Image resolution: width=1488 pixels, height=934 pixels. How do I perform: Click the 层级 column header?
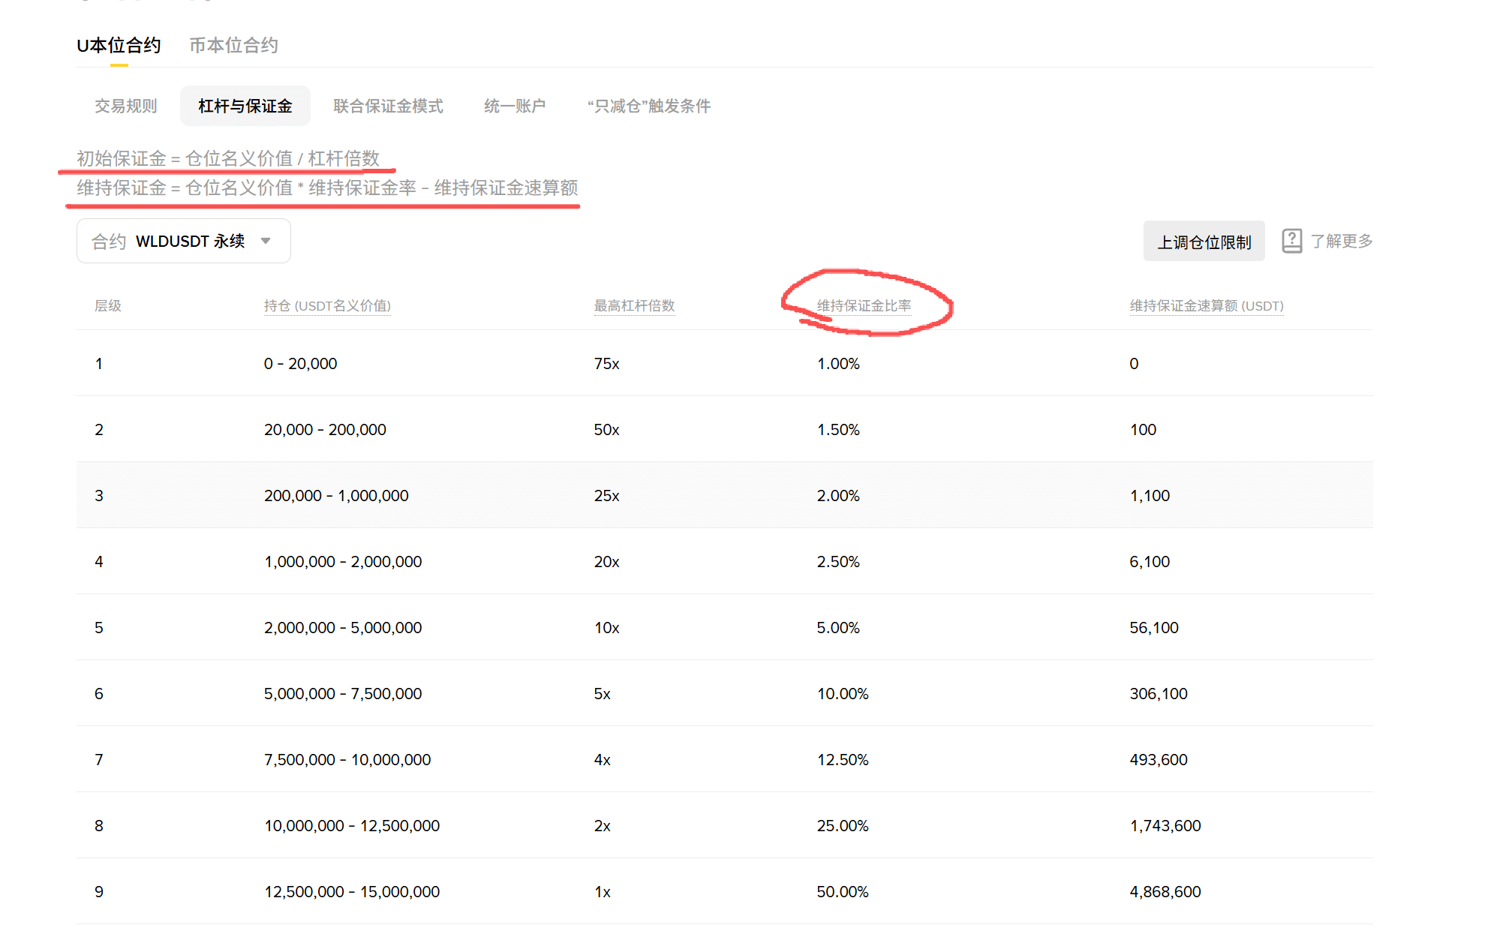click(x=108, y=305)
